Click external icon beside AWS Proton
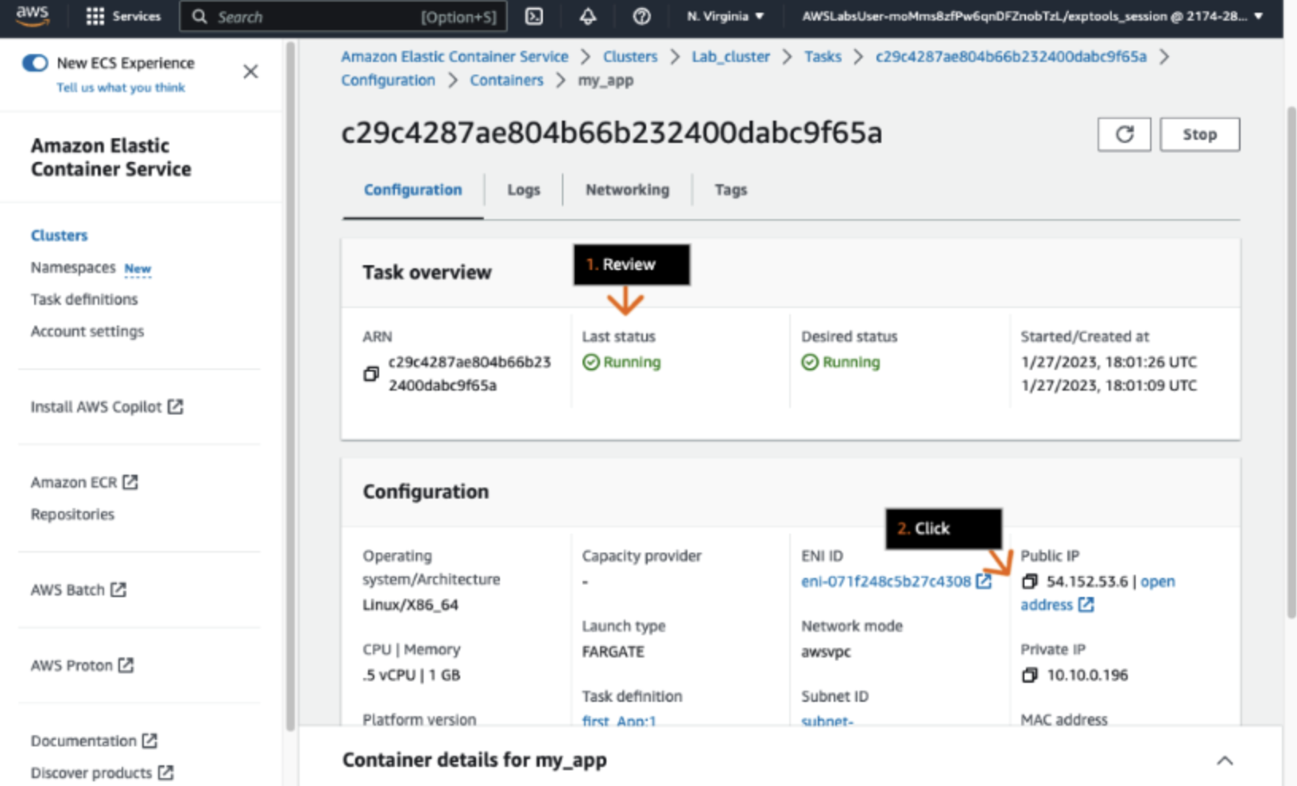Screen dimensions: 1297x786 (x=126, y=665)
